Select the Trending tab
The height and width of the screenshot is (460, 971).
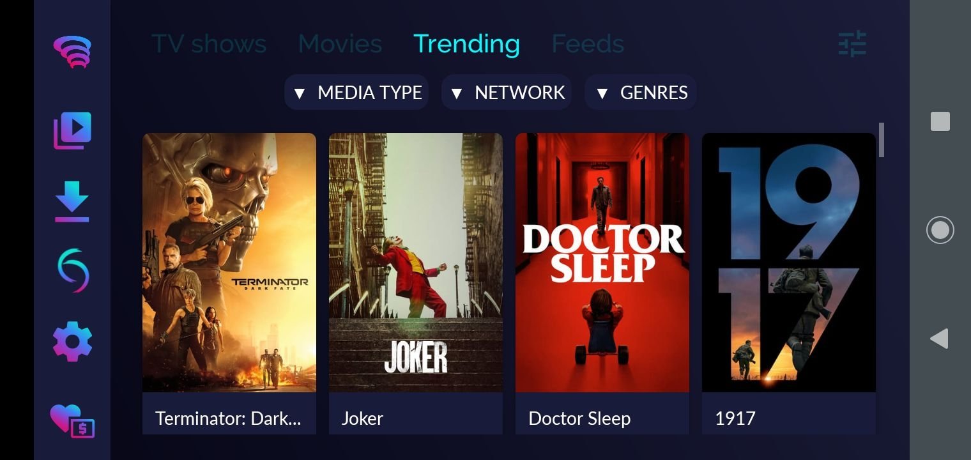point(467,43)
